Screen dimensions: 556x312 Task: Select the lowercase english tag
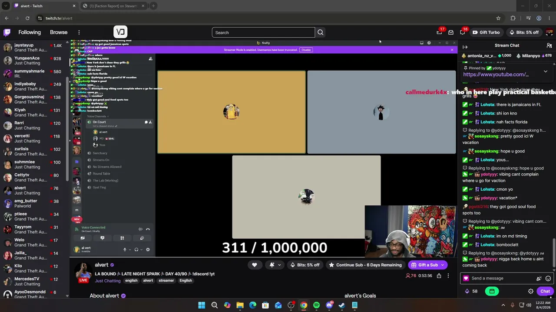[x=131, y=281]
